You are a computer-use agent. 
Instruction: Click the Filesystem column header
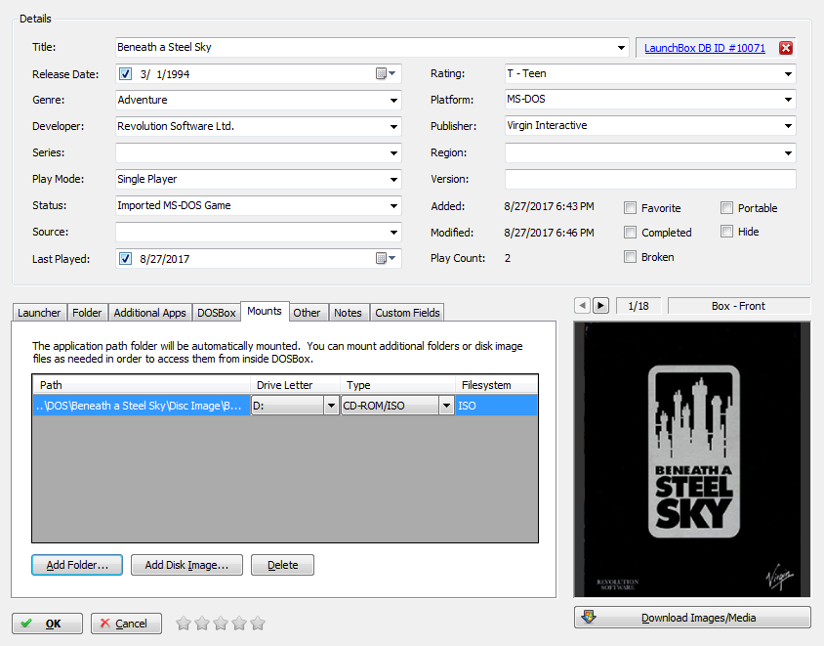(x=496, y=385)
